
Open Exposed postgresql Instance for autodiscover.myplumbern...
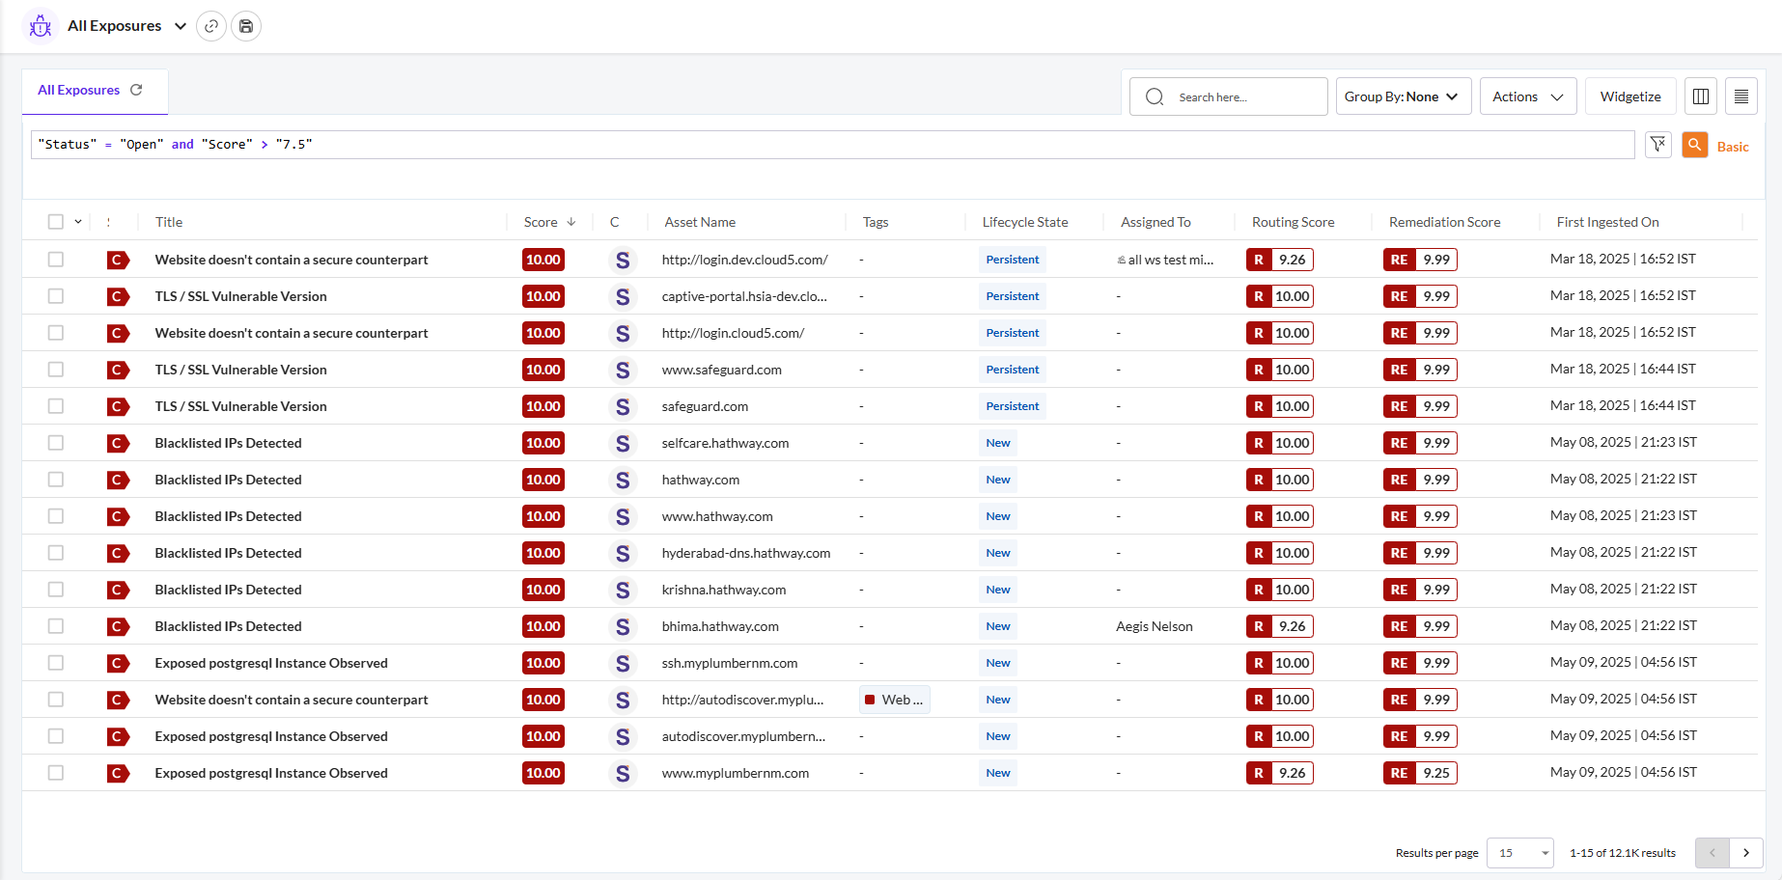271,736
